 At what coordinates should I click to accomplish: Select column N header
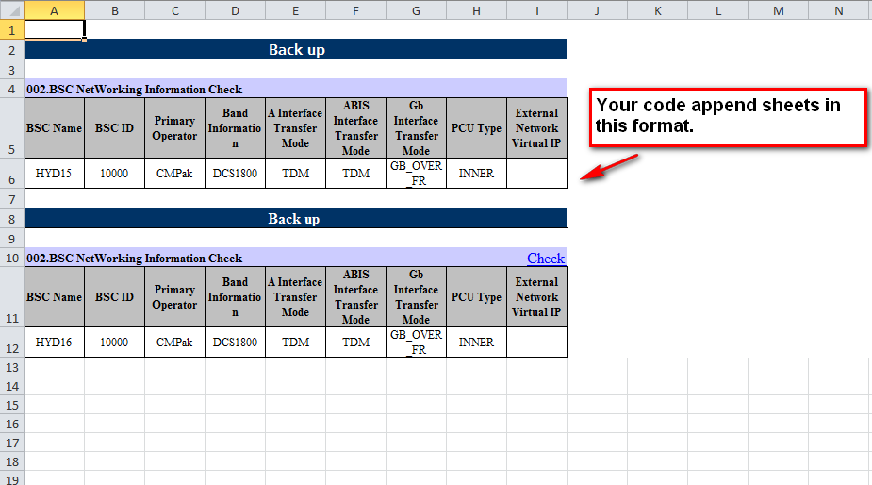(839, 10)
